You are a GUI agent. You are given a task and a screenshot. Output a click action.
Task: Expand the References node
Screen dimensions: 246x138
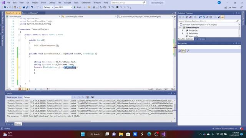tap(183, 33)
